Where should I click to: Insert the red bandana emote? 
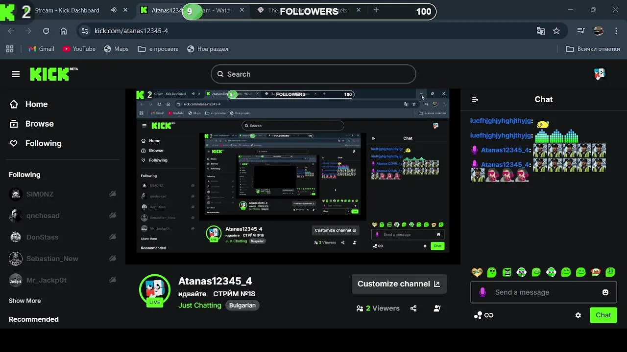pyautogui.click(x=596, y=272)
